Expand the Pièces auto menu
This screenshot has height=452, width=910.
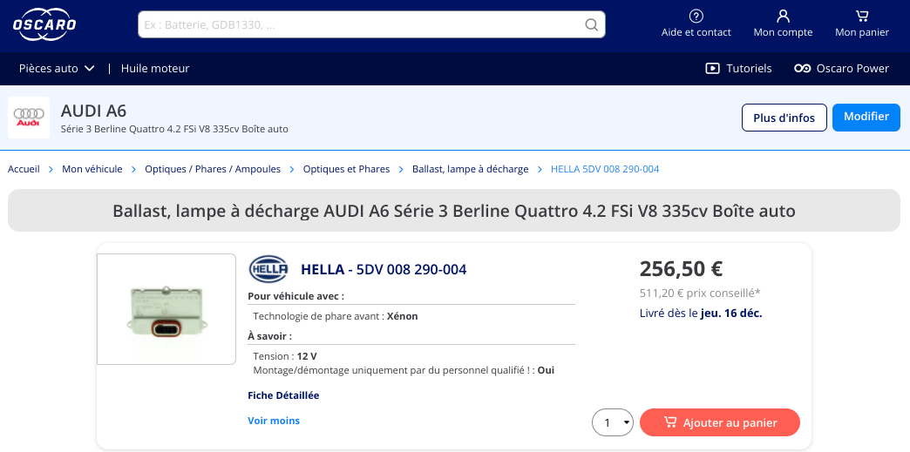(x=57, y=68)
